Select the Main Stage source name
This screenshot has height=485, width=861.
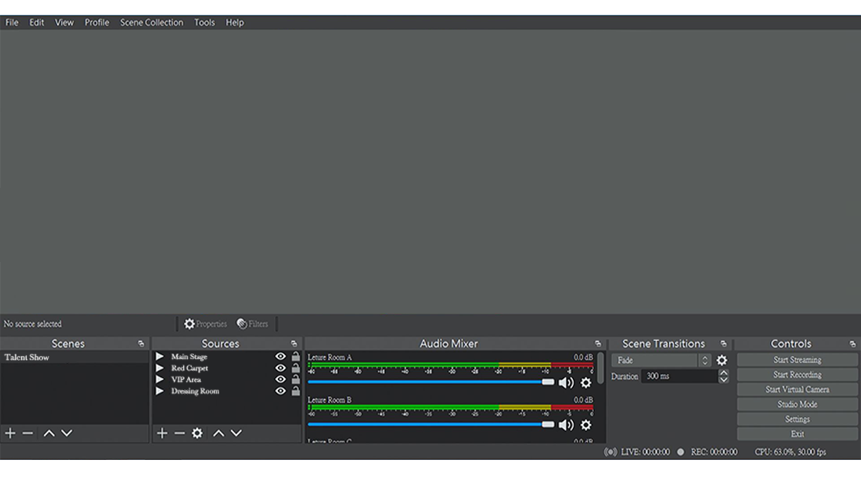pyautogui.click(x=189, y=357)
